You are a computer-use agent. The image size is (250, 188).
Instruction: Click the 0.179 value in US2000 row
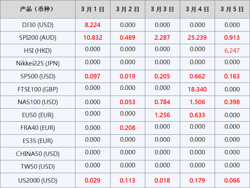197,180
